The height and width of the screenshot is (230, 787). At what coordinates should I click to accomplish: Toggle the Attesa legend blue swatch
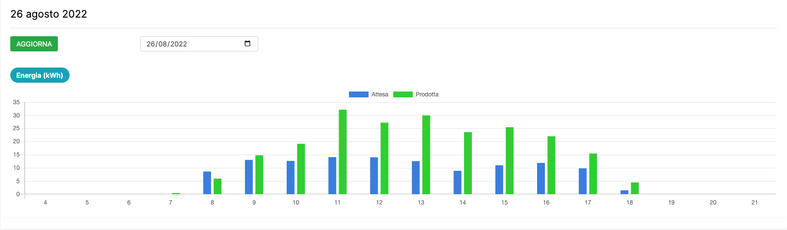click(x=358, y=94)
